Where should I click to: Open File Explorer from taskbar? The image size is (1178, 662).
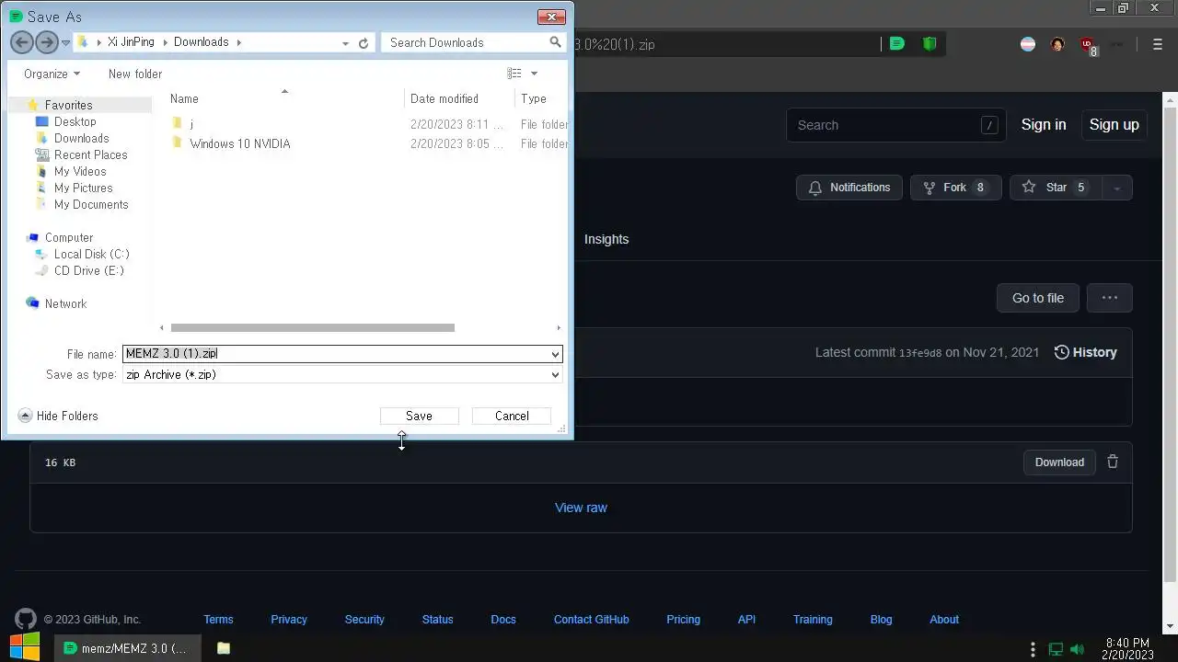click(x=223, y=648)
